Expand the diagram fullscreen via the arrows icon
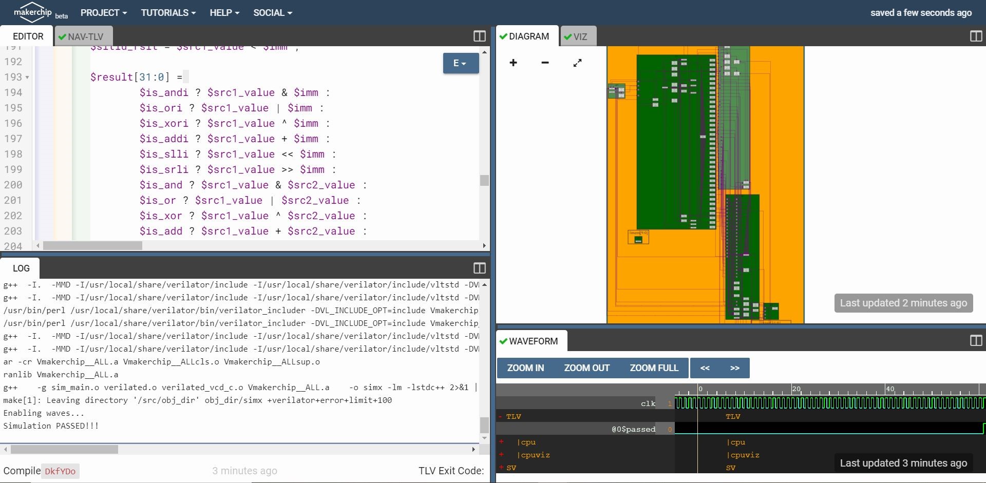The width and height of the screenshot is (986, 483). coord(577,63)
